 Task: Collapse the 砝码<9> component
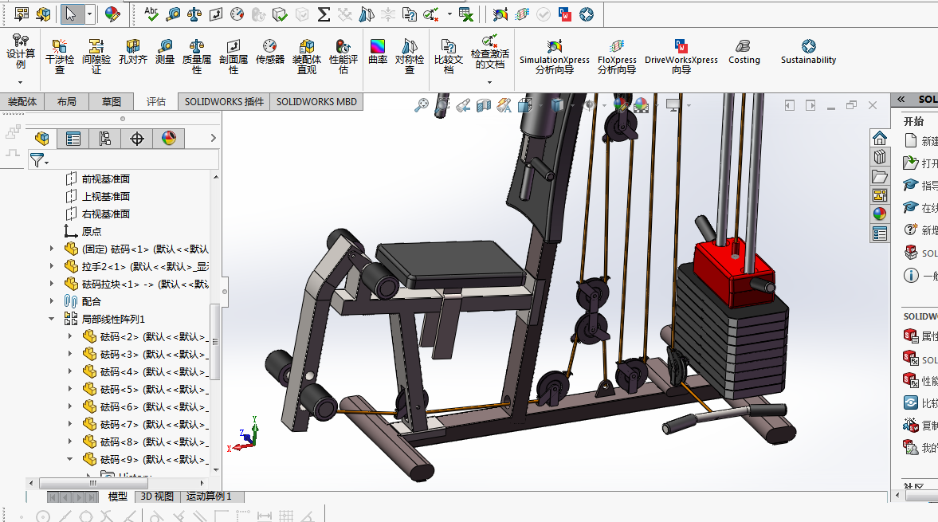[x=70, y=459]
